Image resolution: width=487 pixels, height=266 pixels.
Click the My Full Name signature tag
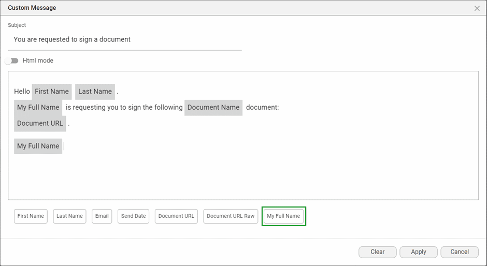click(38, 146)
